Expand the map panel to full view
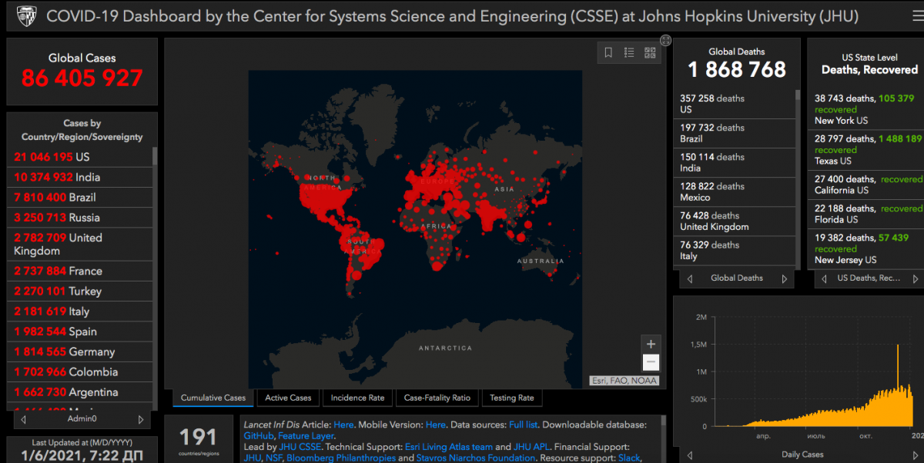The width and height of the screenshot is (924, 463). point(666,41)
